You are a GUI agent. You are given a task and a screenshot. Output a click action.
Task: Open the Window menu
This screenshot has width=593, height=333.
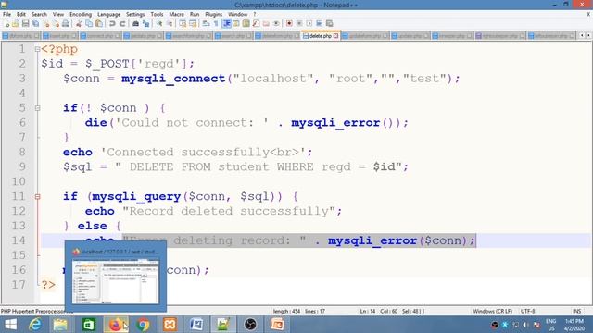237,15
